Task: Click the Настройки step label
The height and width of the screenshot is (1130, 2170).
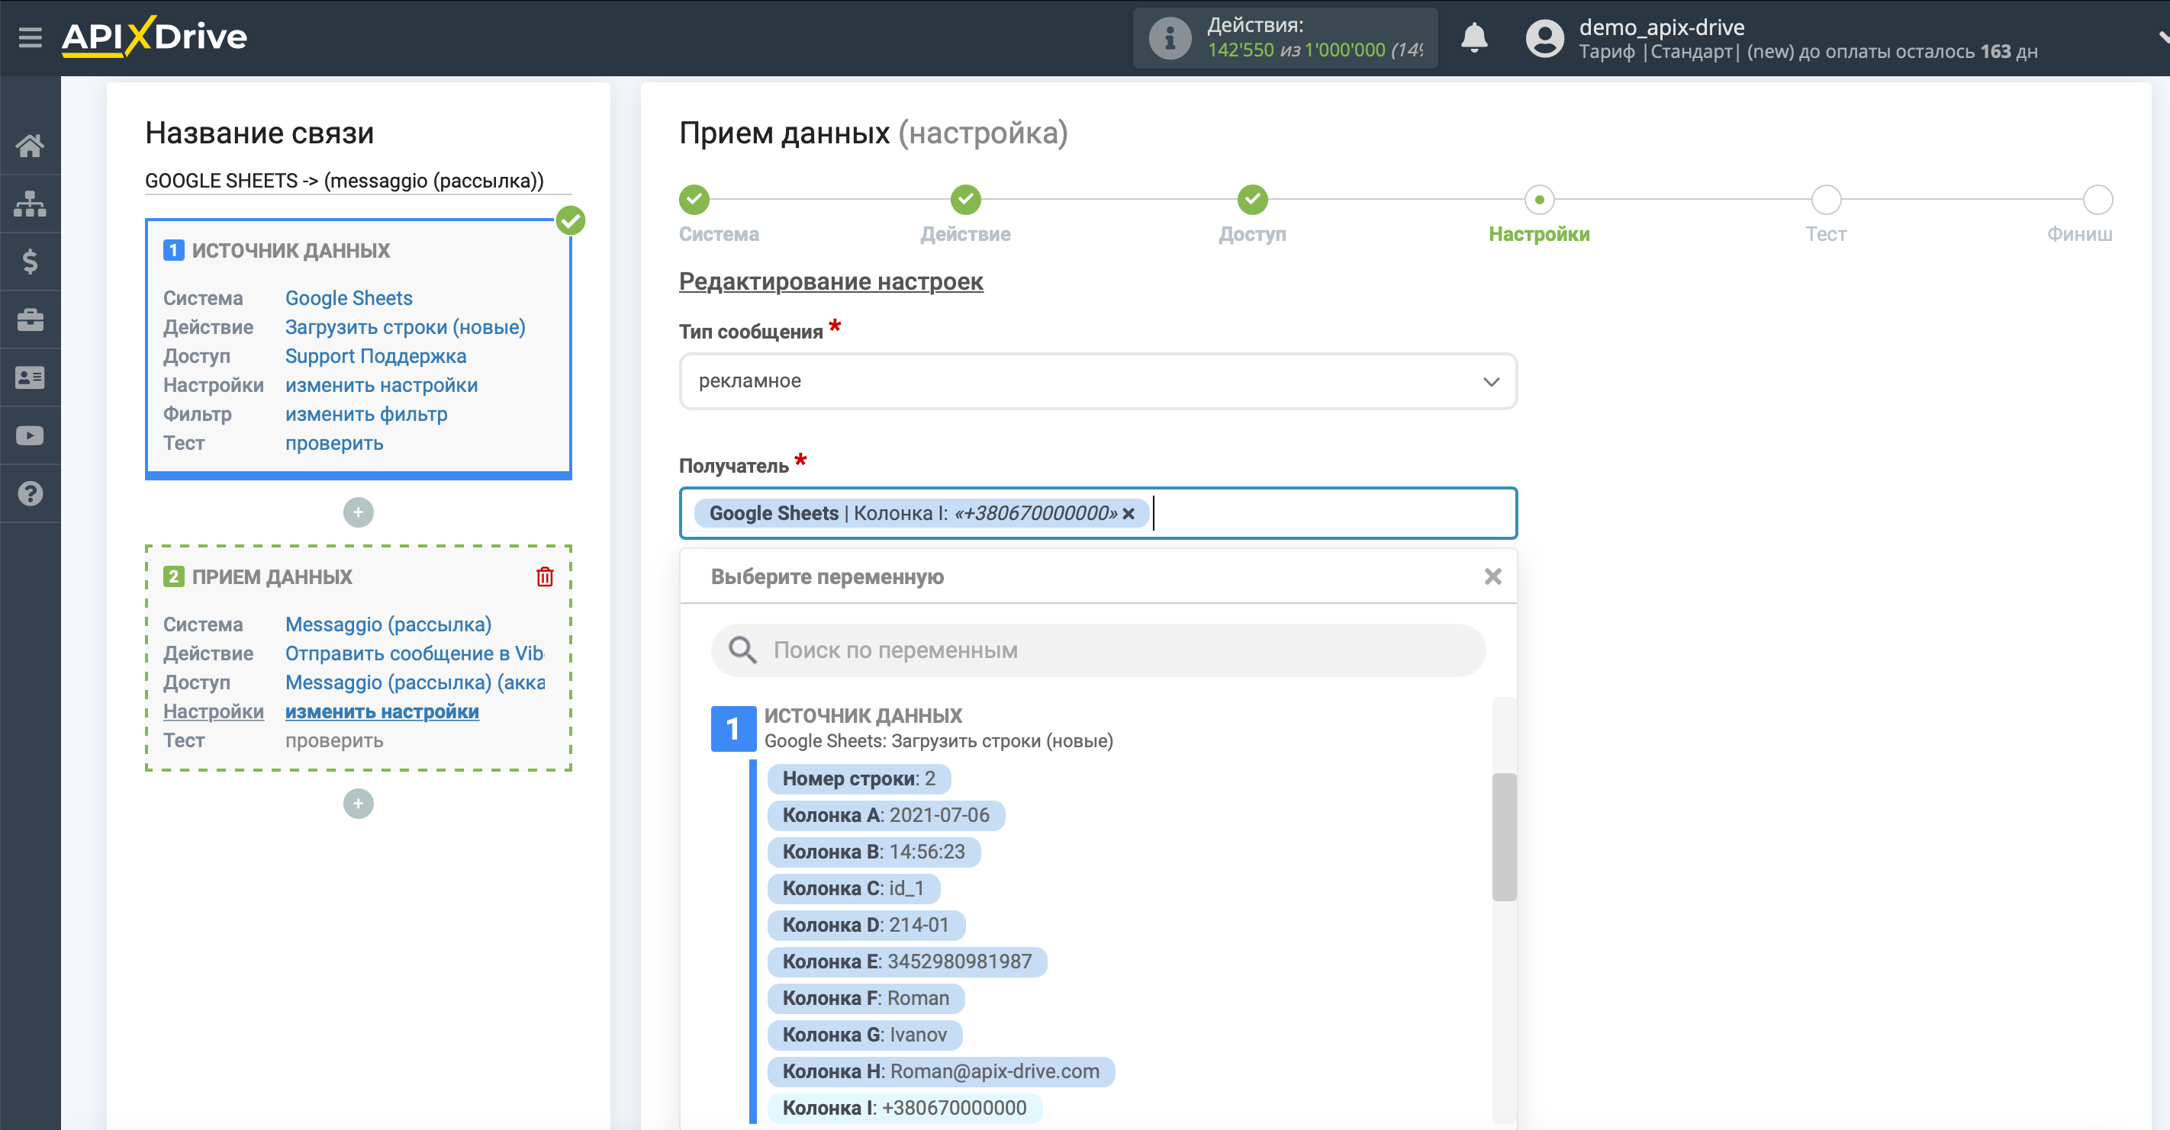Action: [x=1539, y=234]
